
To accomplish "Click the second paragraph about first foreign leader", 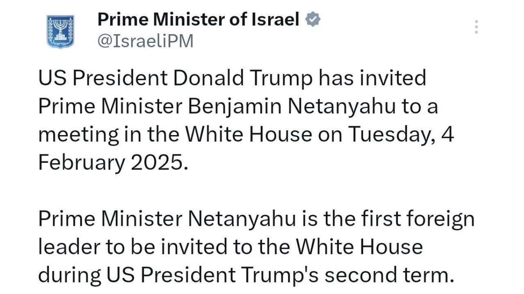I will [256, 247].
